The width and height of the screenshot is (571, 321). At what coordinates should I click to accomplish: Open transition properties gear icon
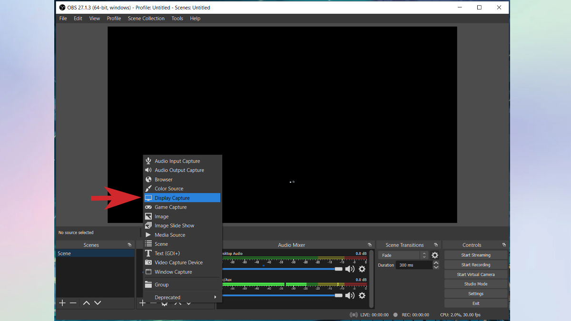[x=435, y=255]
